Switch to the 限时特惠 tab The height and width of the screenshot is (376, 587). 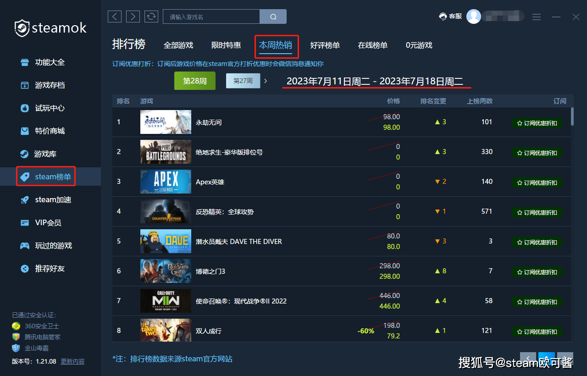pyautogui.click(x=226, y=45)
